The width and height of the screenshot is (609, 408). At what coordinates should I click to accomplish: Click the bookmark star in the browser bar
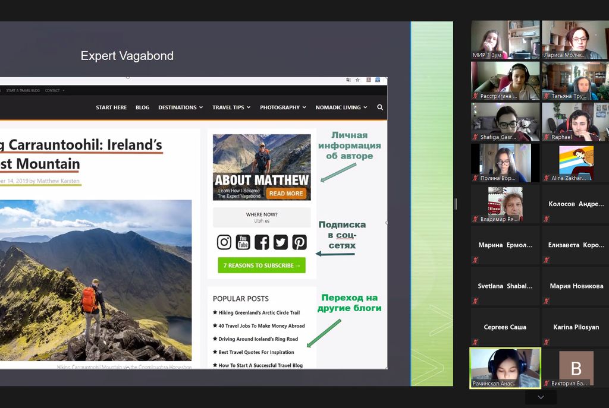[357, 80]
